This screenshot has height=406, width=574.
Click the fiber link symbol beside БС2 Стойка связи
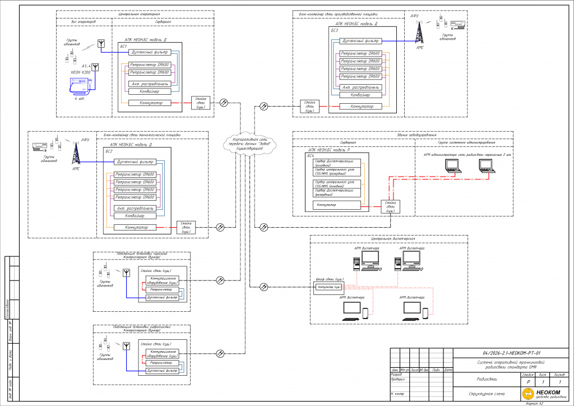pyautogui.click(x=220, y=227)
